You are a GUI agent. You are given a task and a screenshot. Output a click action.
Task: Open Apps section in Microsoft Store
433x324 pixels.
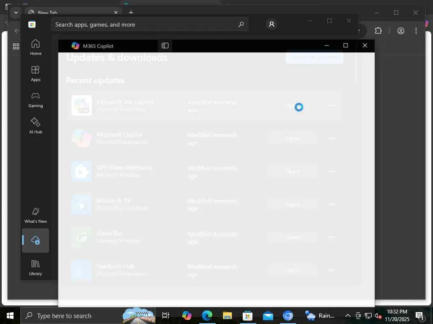pos(36,73)
